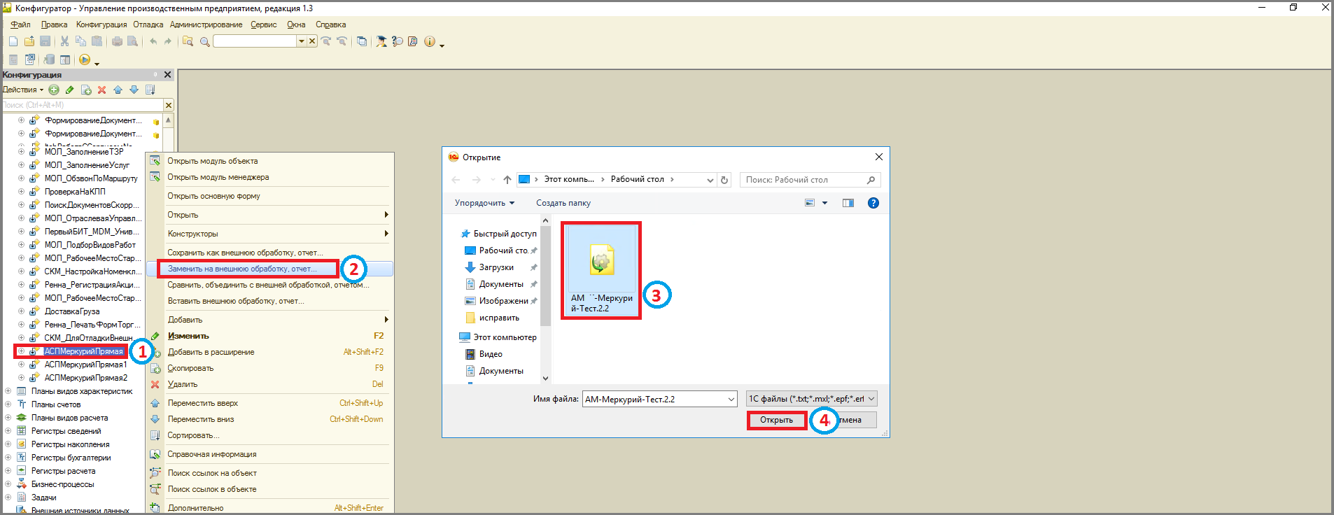Click the Refresh icon in Open dialog
This screenshot has height=515, width=1334.
pos(724,180)
